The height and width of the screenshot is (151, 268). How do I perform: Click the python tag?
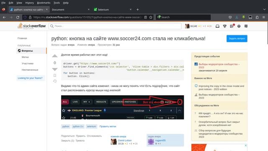pyautogui.click(x=66, y=126)
